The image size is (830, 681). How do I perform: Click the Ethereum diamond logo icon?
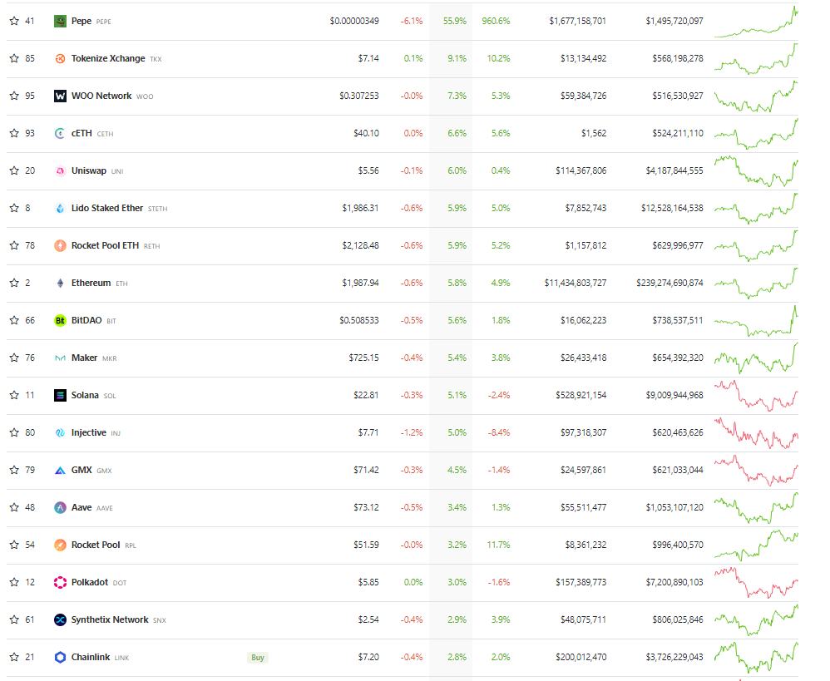60,283
